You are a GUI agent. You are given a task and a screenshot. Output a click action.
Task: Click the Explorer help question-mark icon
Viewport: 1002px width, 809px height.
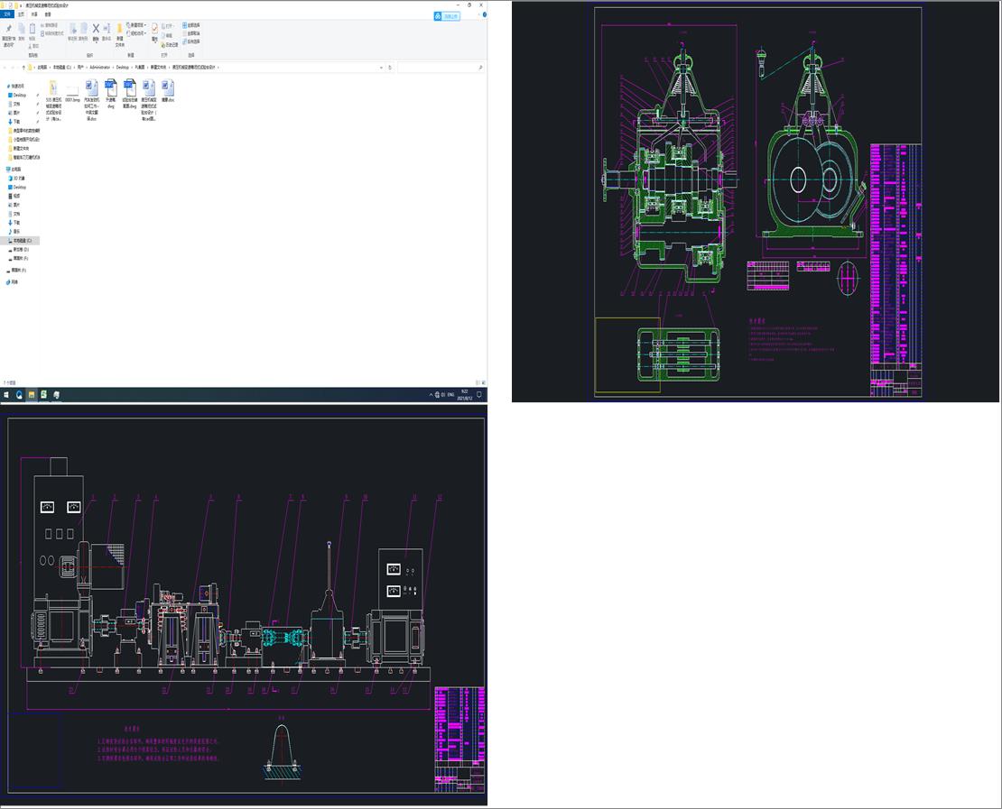point(485,14)
